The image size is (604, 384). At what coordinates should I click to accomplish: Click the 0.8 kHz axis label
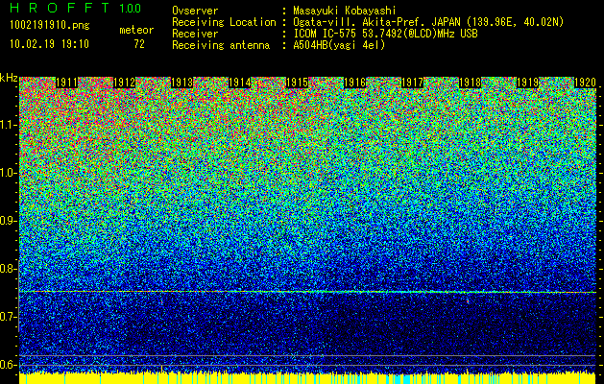point(8,269)
